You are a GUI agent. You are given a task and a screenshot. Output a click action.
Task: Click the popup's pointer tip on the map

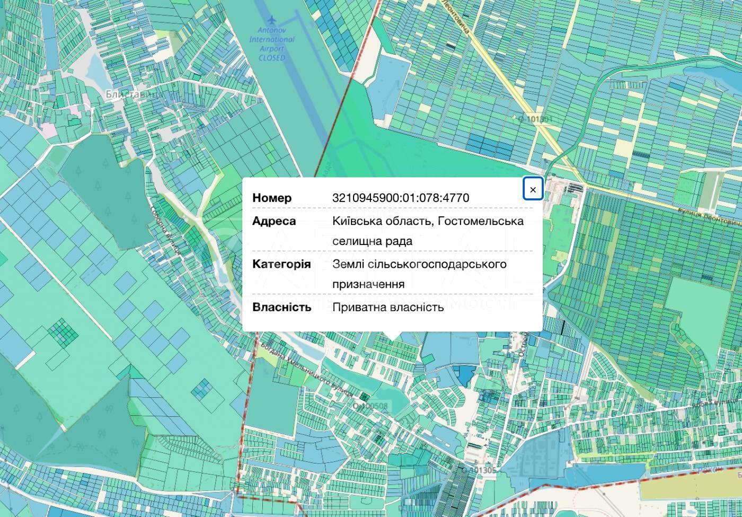[392, 338]
